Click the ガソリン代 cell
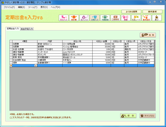This screenshot has height=127, width=166. coord(50,55)
